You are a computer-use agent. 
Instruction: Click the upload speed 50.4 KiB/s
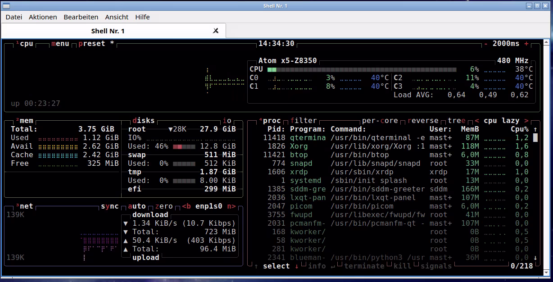click(155, 241)
